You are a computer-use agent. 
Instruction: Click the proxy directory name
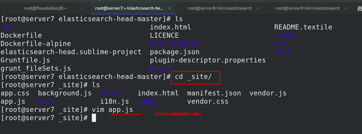(160, 69)
